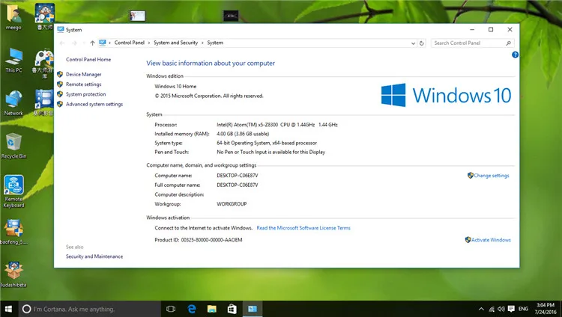Open Security and Maintenance link
Screen dimensions: 562x317
tap(94, 256)
